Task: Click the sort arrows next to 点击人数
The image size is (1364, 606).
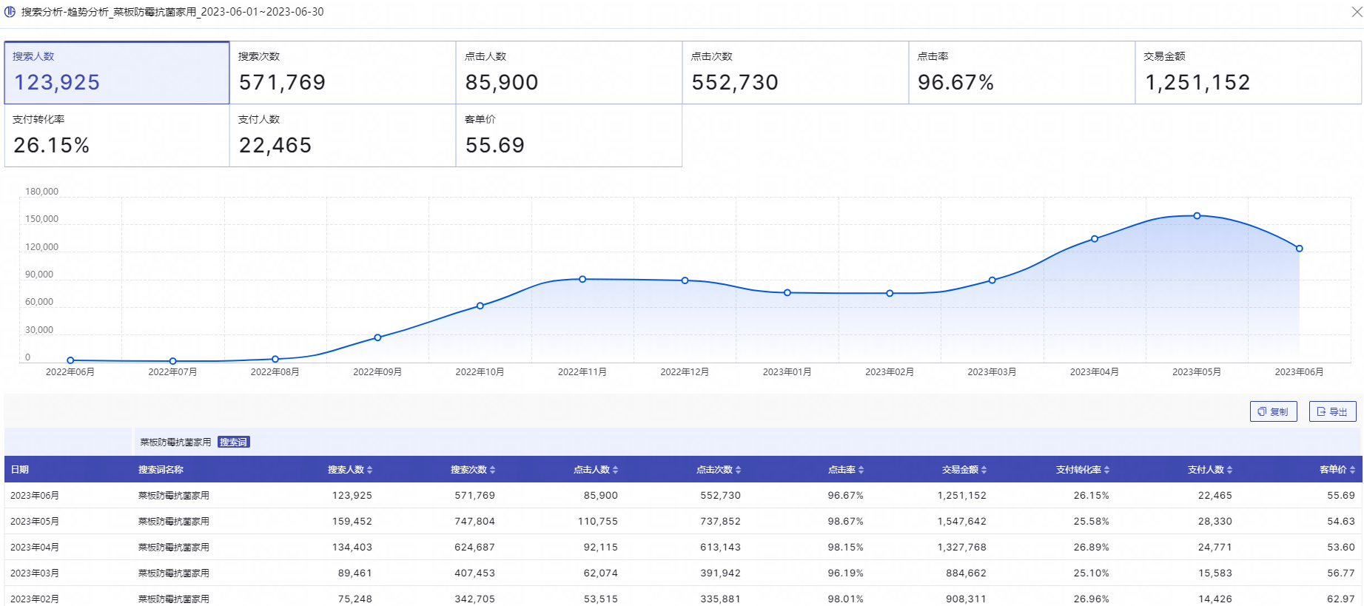Action: coord(615,470)
